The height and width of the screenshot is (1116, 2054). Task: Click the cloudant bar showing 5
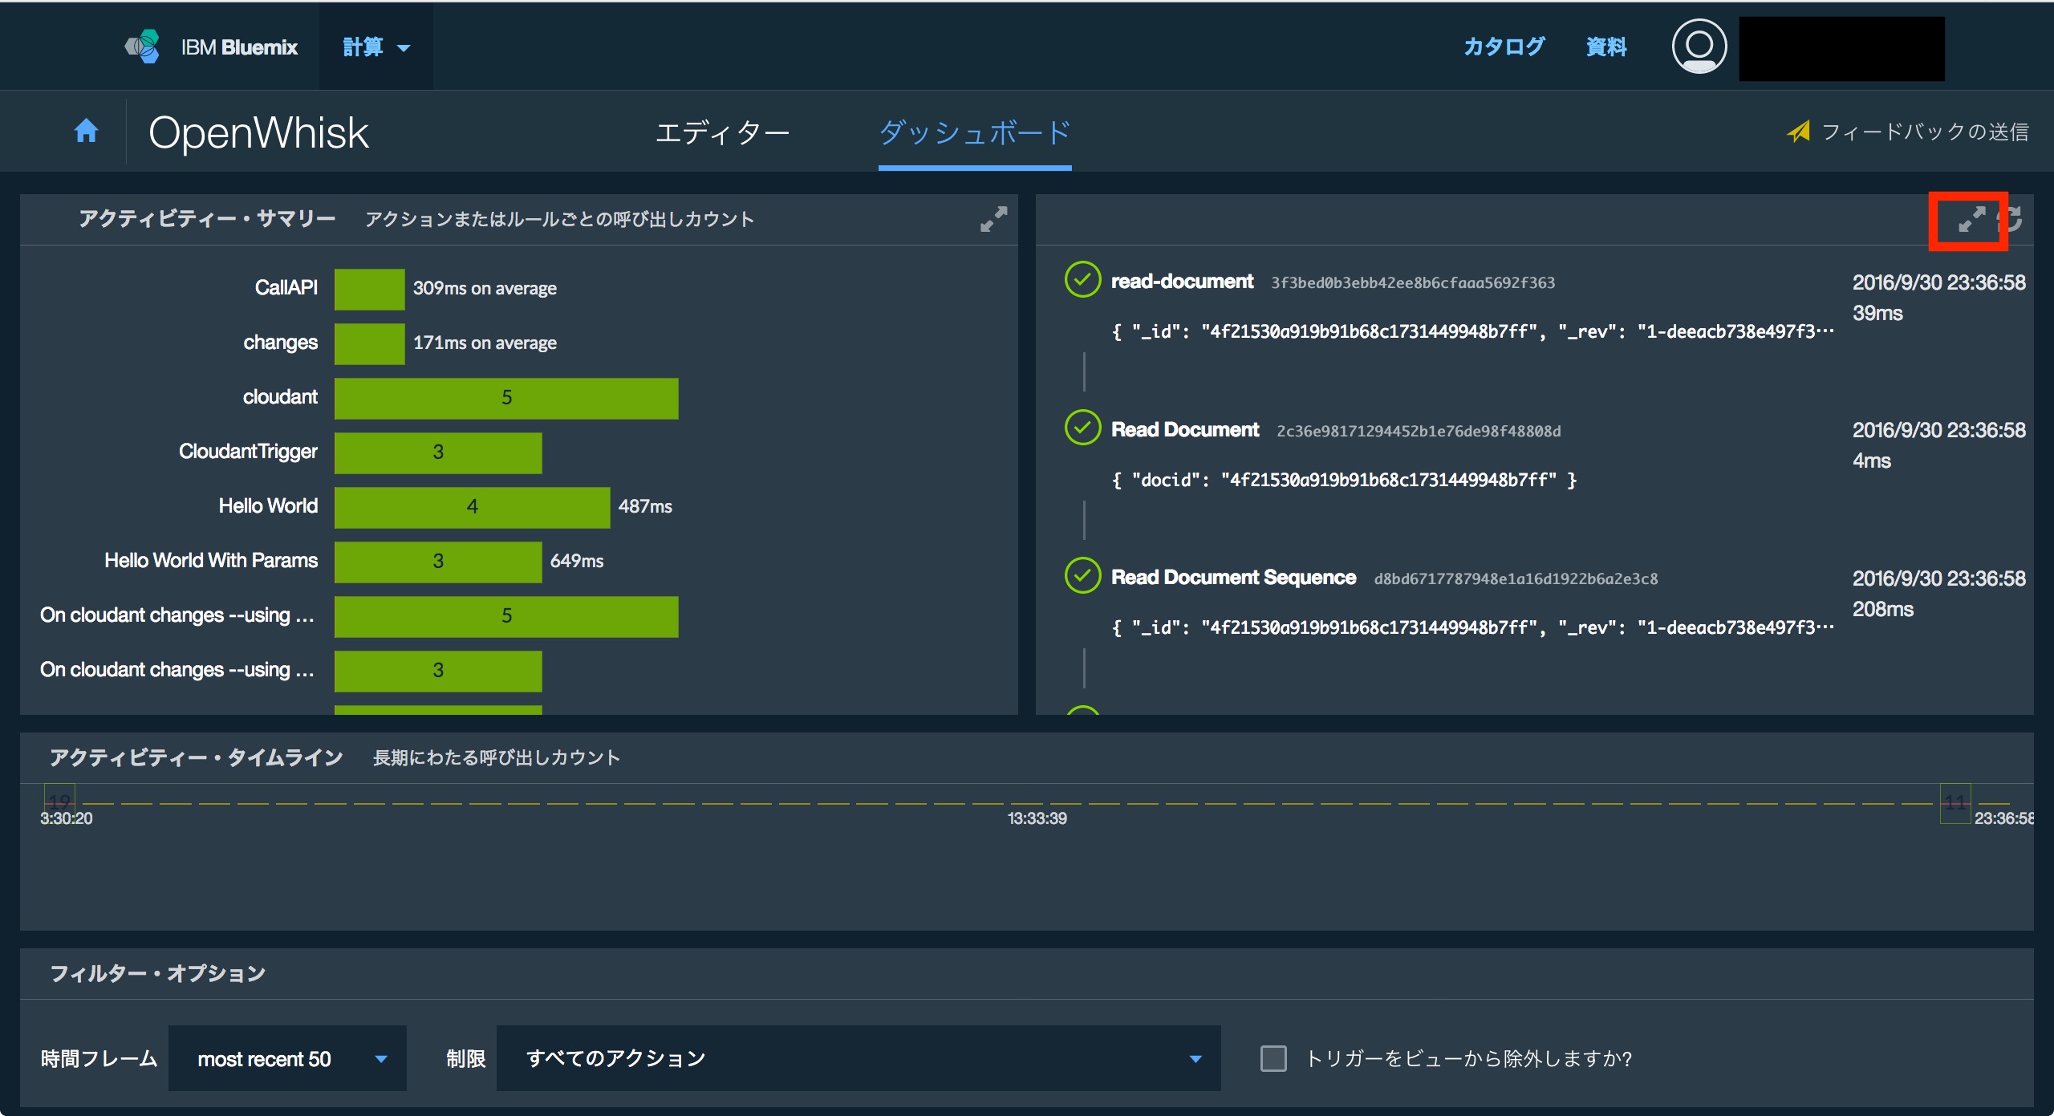pyautogui.click(x=506, y=398)
